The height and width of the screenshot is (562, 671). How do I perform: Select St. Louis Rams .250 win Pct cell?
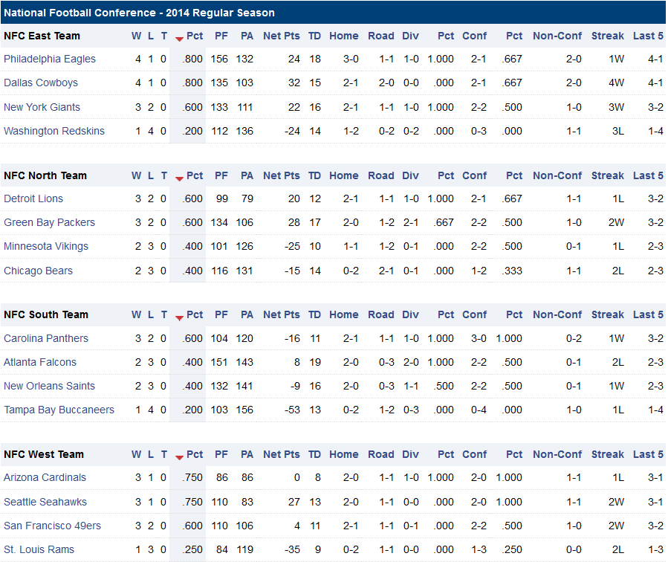[192, 549]
